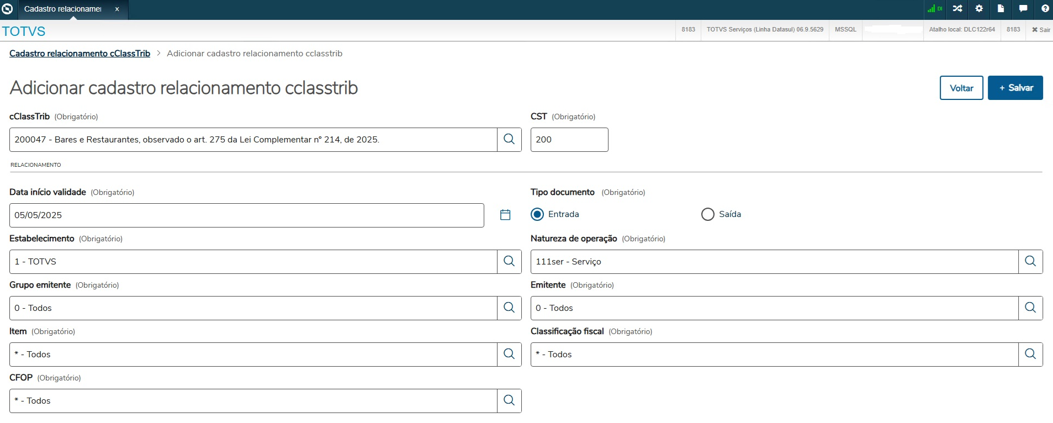1053x423 pixels.
Task: Open the chat bubble icon
Action: coord(1023,9)
